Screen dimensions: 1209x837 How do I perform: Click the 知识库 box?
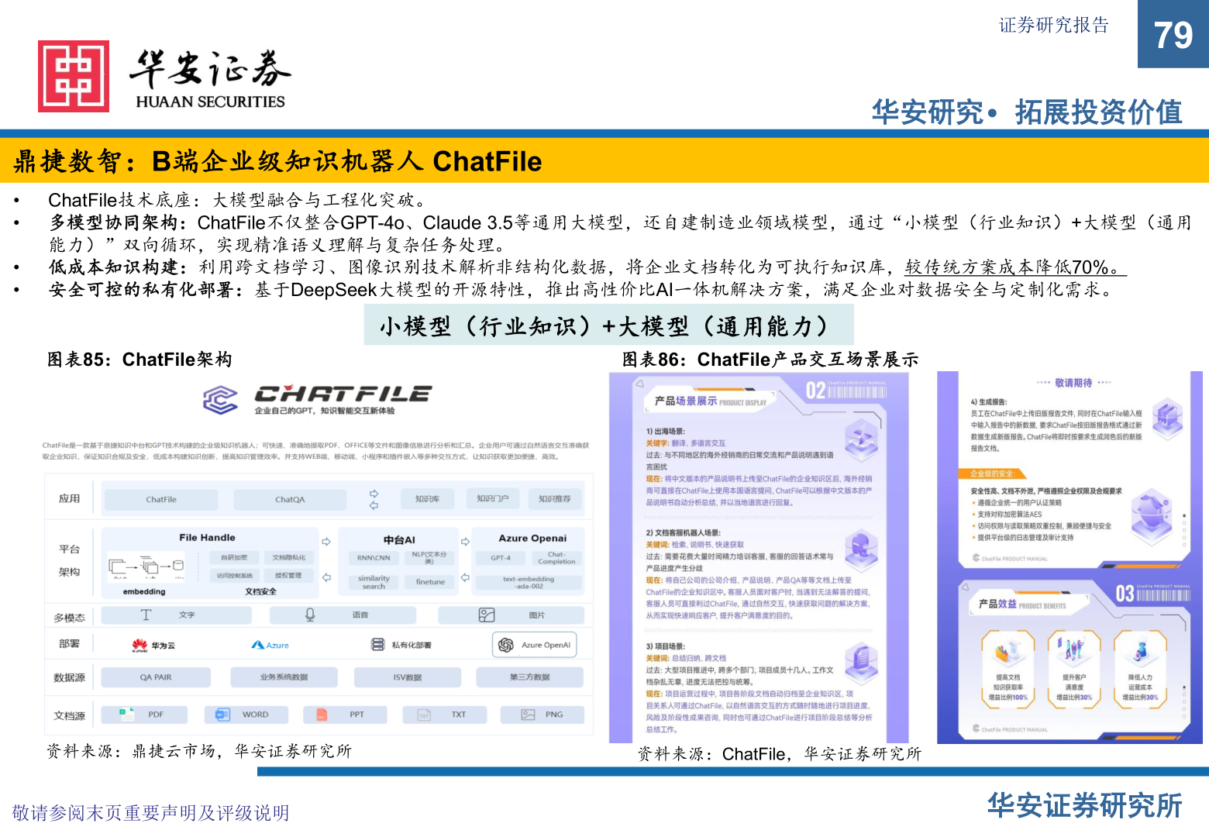coord(427,499)
